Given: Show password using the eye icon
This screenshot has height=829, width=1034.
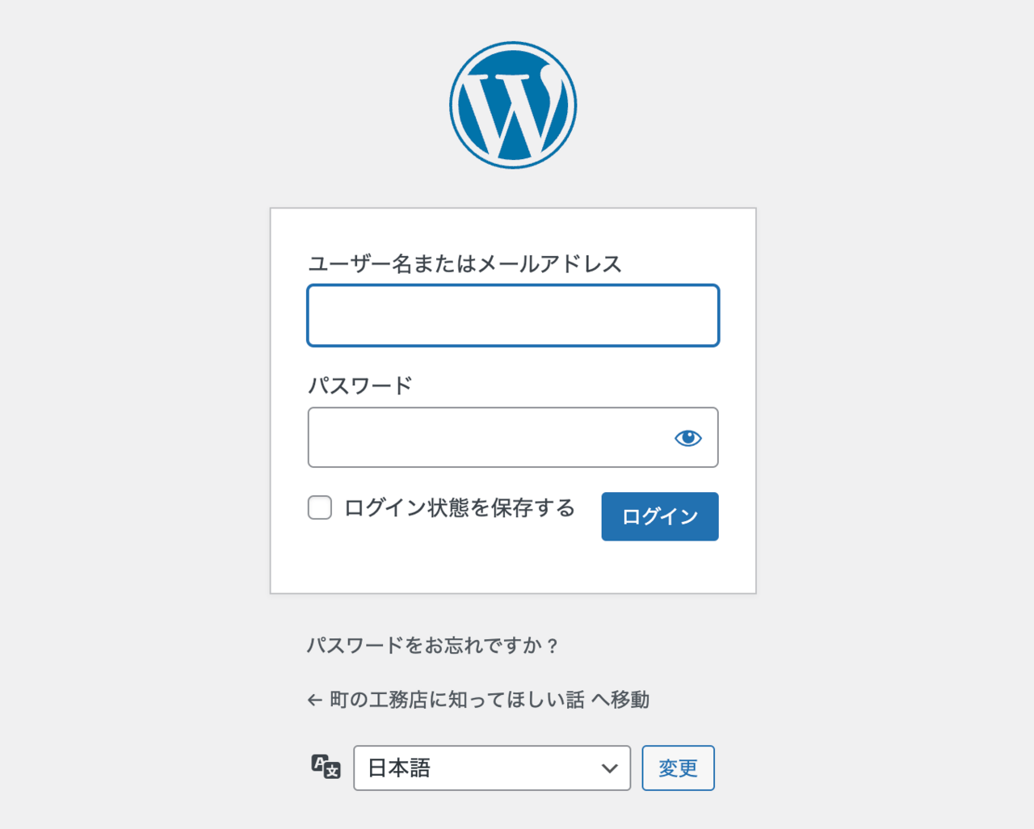Looking at the screenshot, I should (688, 438).
